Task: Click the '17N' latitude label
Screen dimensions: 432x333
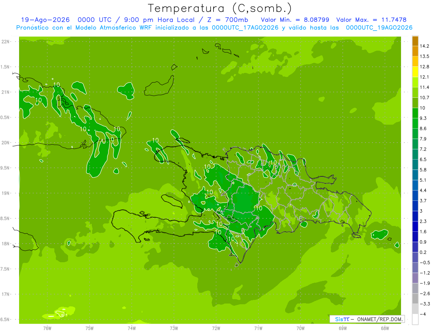Action: pyautogui.click(x=6, y=294)
